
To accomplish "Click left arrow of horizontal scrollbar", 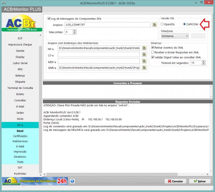I will click(x=44, y=174).
